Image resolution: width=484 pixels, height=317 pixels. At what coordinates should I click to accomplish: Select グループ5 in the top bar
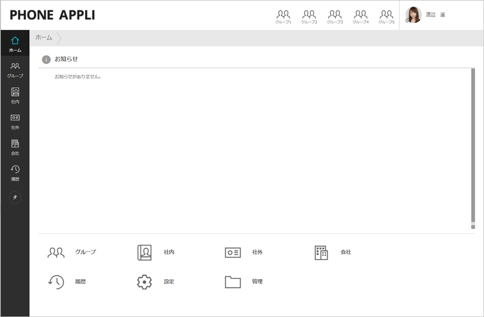(x=386, y=17)
